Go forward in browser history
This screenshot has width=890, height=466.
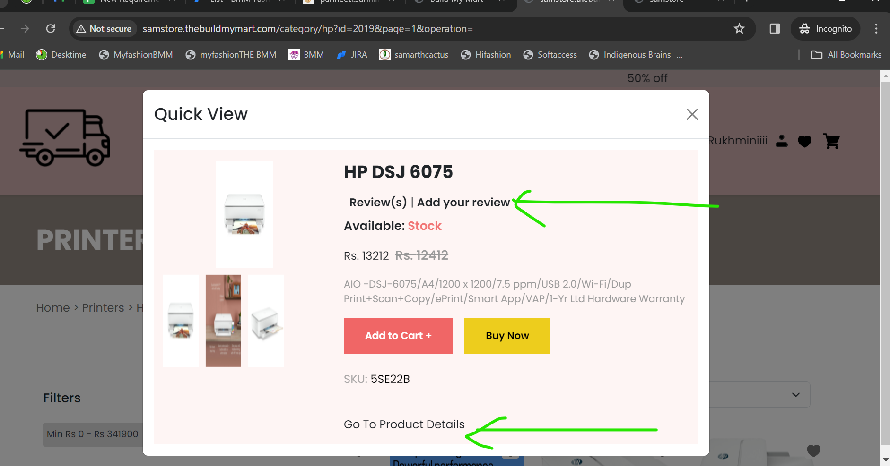point(25,29)
